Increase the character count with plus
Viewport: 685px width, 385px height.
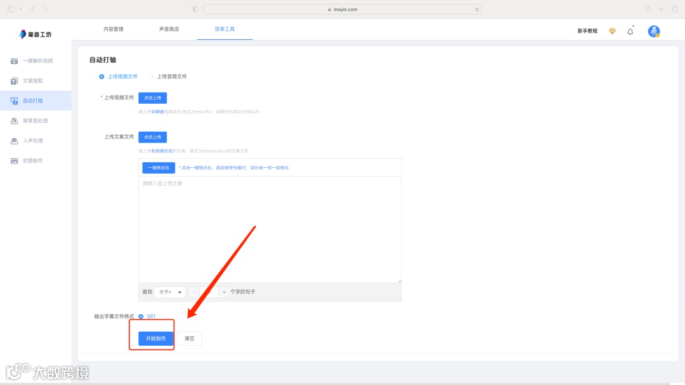pyautogui.click(x=224, y=292)
